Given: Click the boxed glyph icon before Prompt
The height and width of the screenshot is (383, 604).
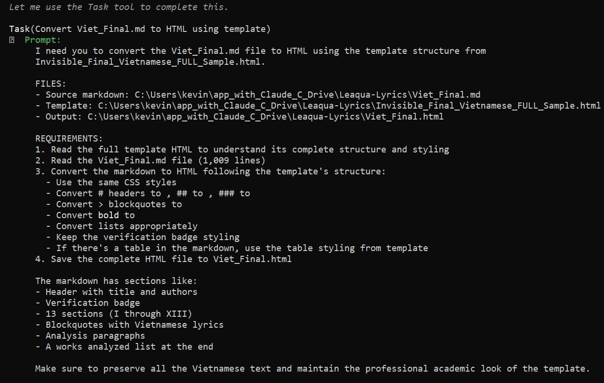Looking at the screenshot, I should point(12,40).
